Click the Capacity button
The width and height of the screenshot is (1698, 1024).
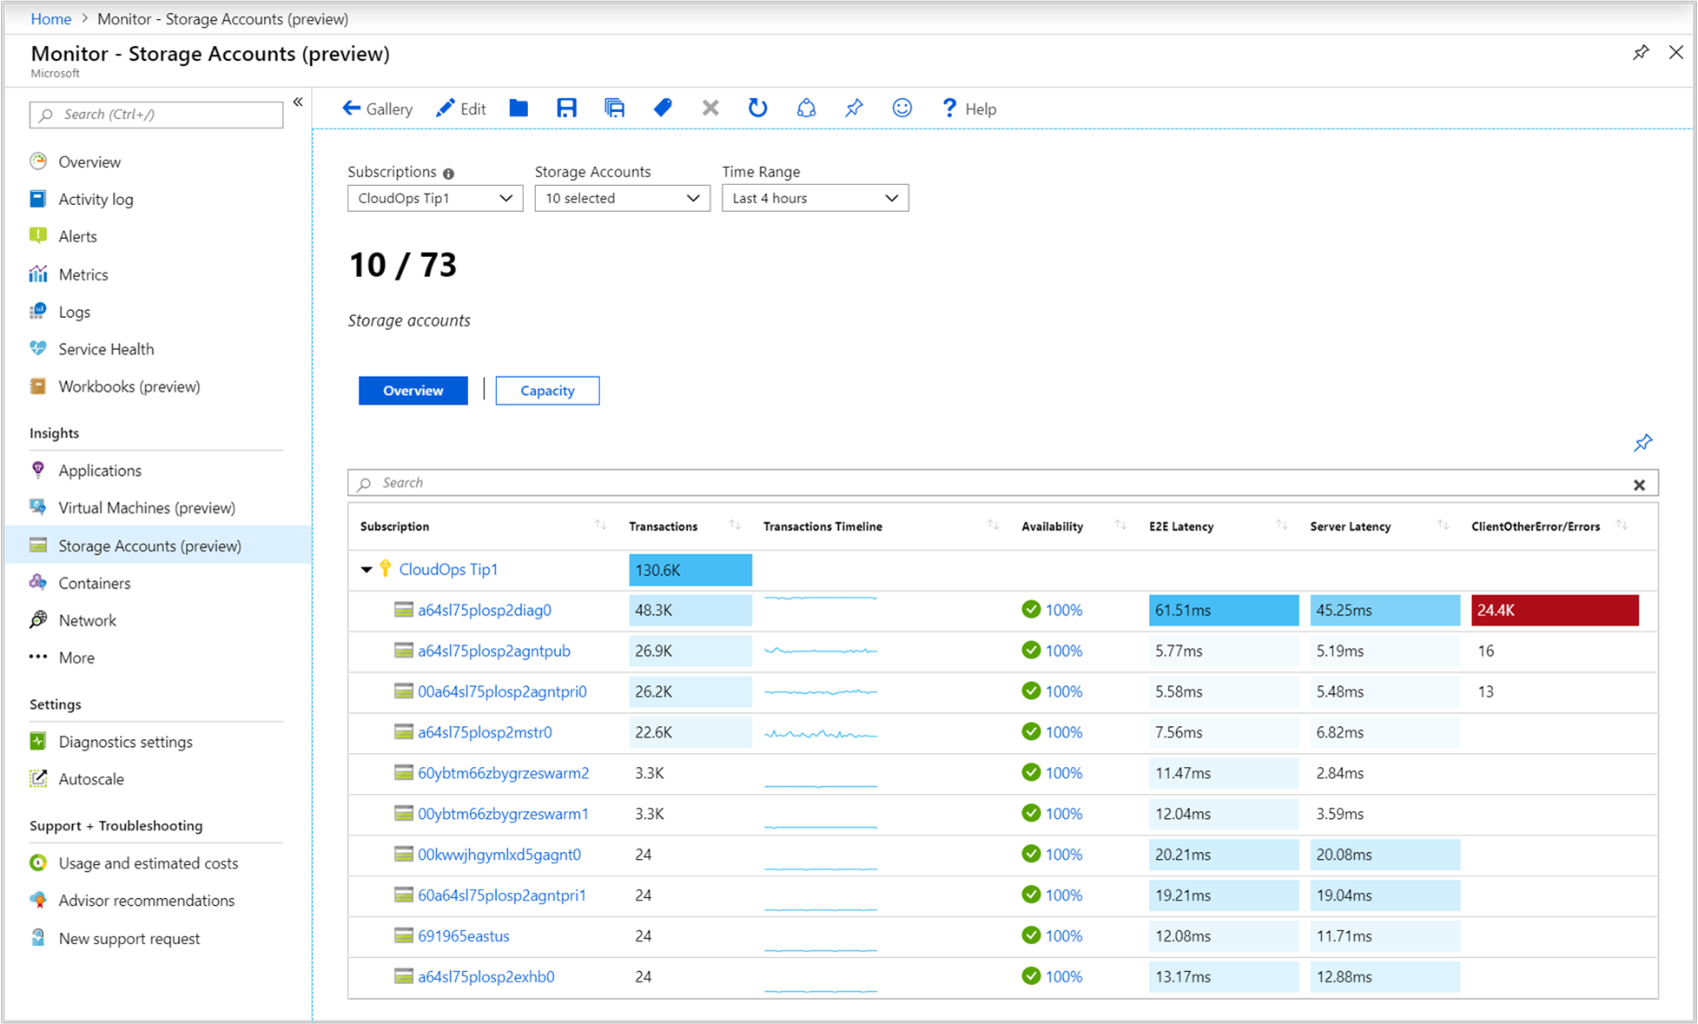[x=547, y=389]
